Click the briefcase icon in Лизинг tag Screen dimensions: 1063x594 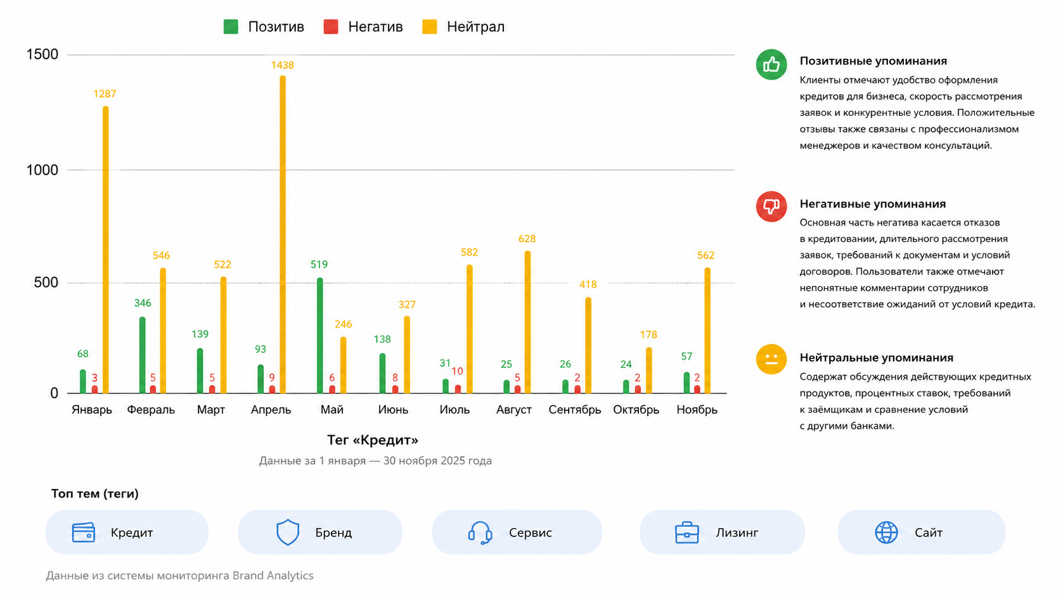click(x=687, y=533)
